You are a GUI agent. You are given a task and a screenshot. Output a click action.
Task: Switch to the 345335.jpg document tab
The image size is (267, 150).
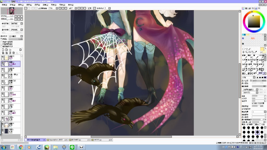(x=101, y=140)
